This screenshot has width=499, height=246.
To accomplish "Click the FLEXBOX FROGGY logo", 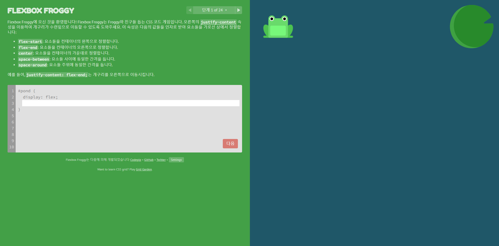I will click(41, 11).
